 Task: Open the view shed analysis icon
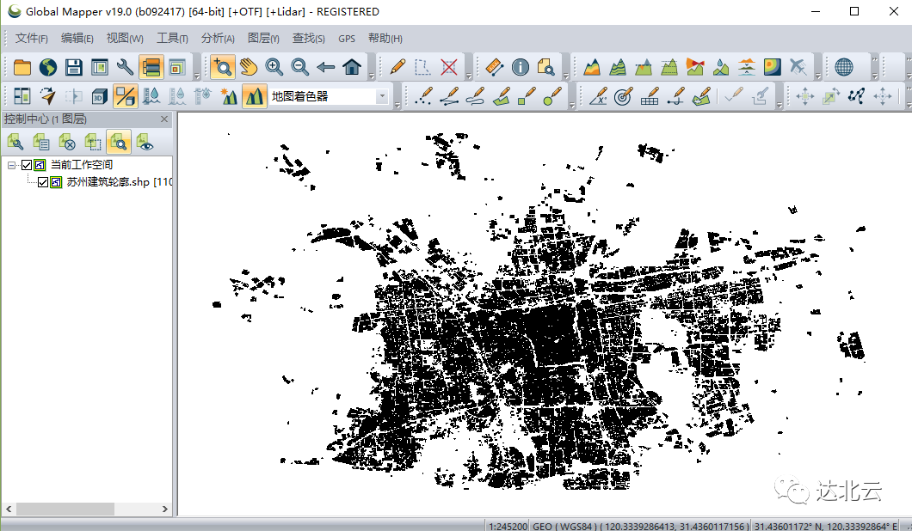pyautogui.click(x=695, y=67)
